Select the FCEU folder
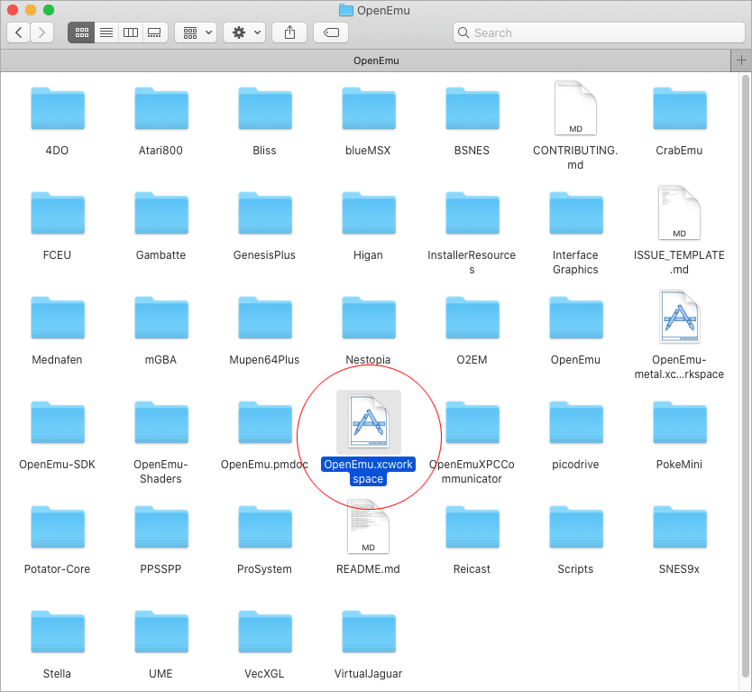This screenshot has height=692, width=752. 58,213
